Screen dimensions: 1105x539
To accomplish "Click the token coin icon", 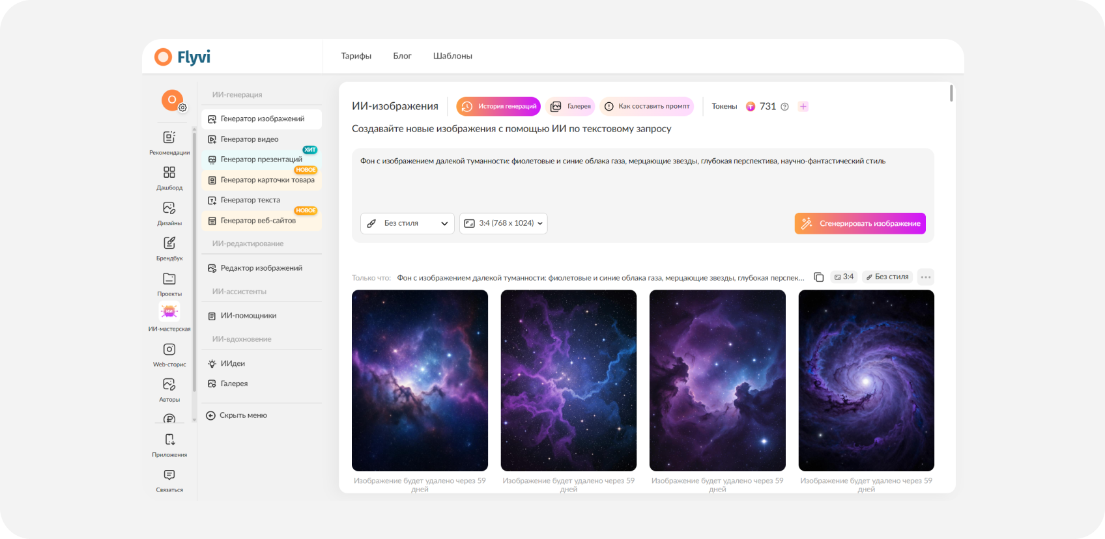I will [x=751, y=106].
